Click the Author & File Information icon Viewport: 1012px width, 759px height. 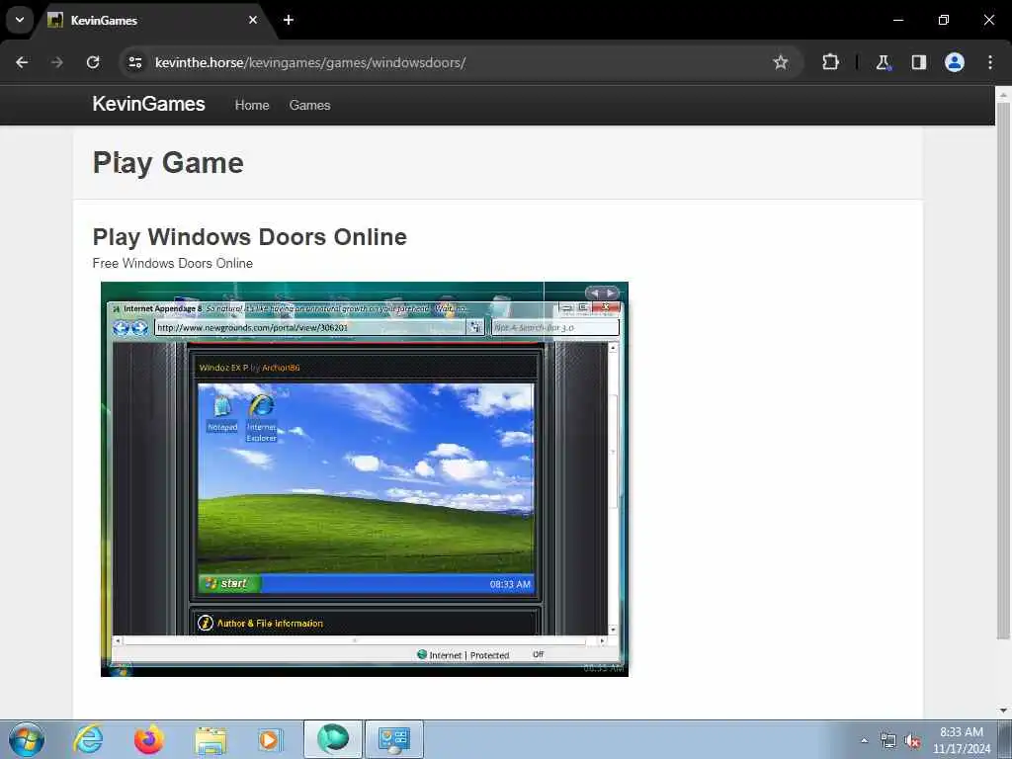coord(206,623)
